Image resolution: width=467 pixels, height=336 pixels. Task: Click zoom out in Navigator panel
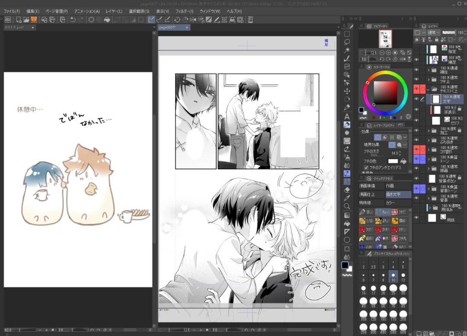tap(382, 52)
